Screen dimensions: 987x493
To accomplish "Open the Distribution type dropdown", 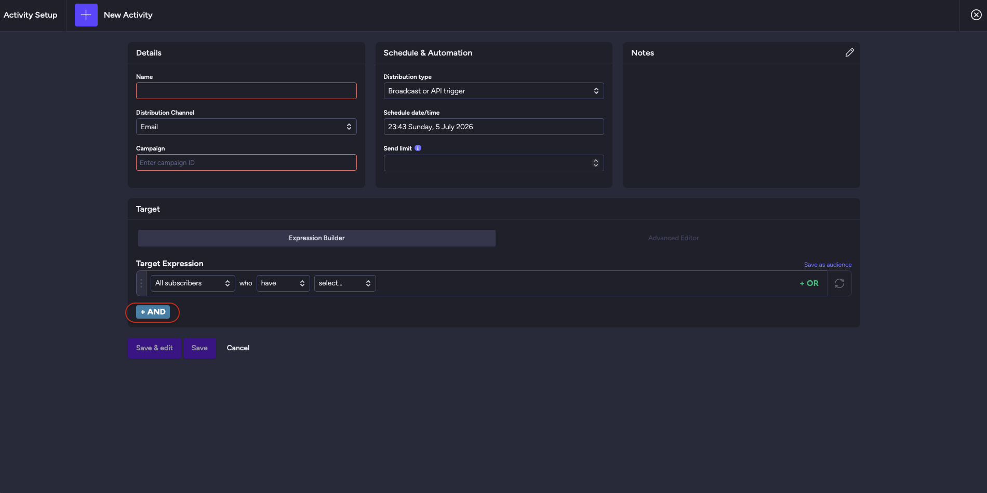I will click(493, 91).
